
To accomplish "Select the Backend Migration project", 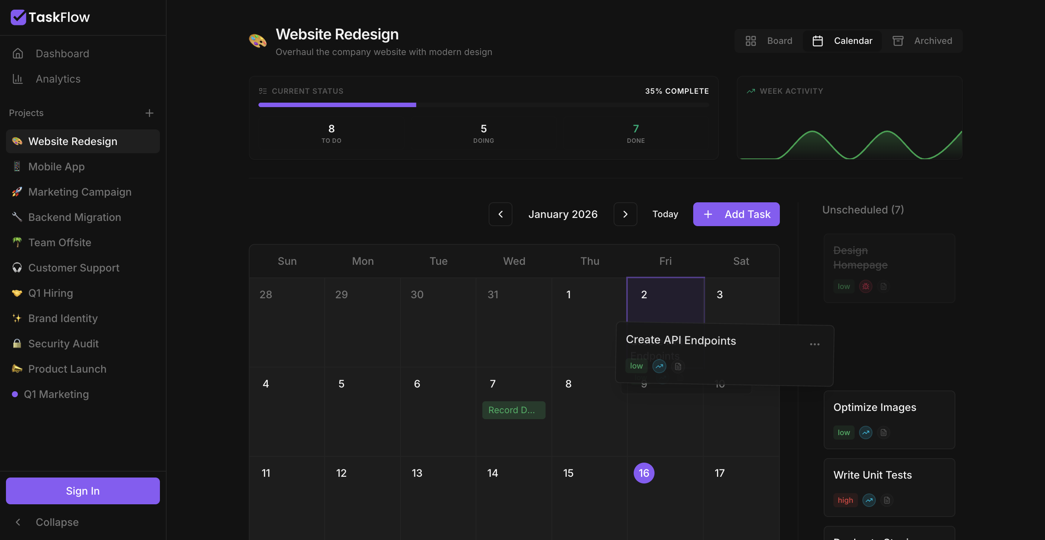I will [83, 217].
